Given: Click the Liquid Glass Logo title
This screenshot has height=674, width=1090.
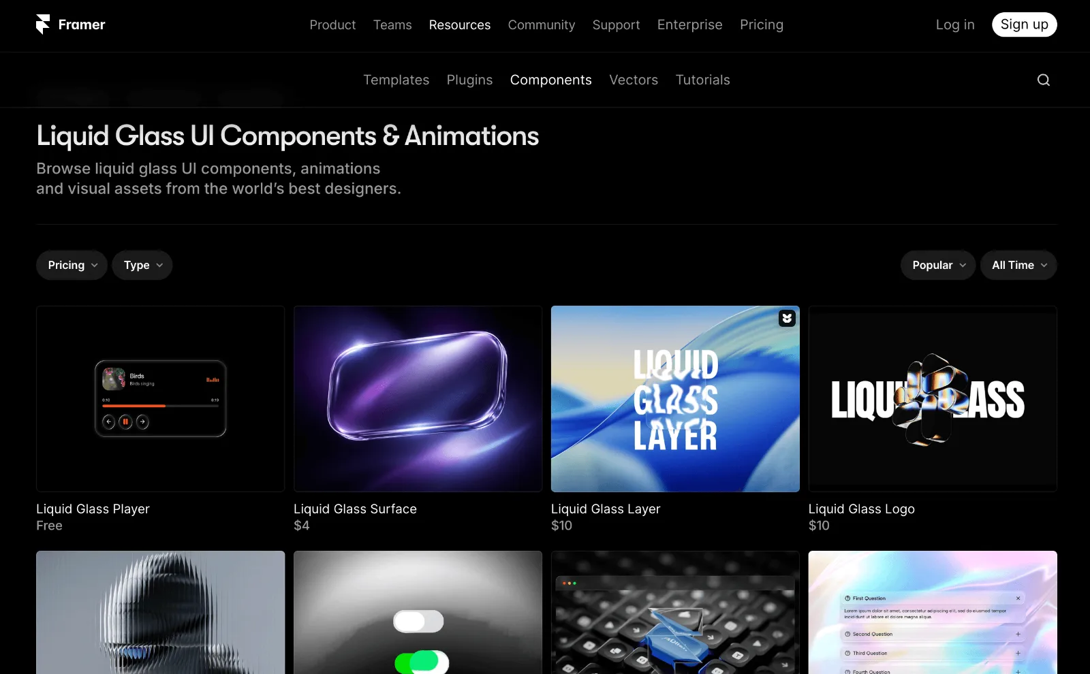Looking at the screenshot, I should tap(861, 509).
